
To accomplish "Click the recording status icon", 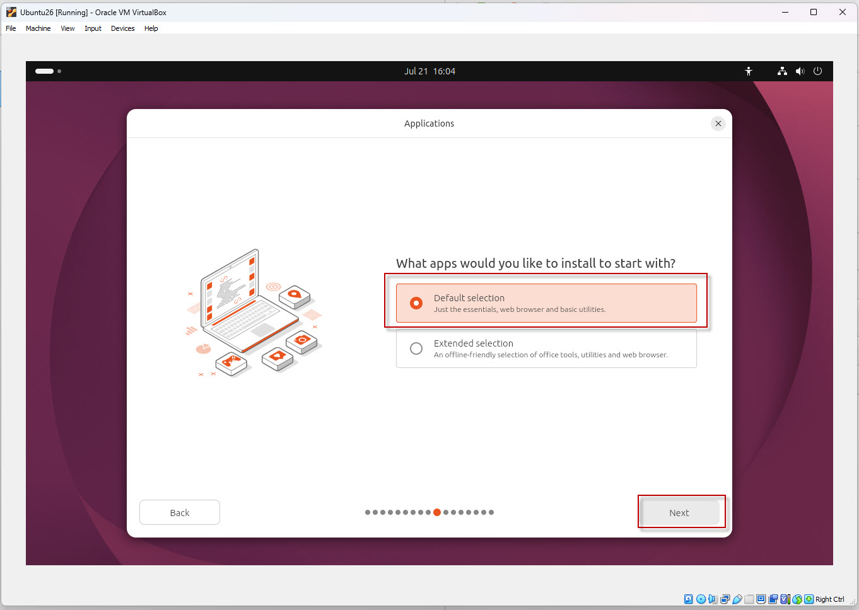I will click(773, 599).
